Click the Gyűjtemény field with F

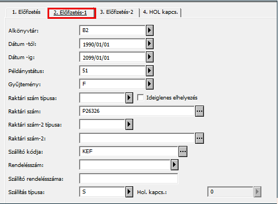[112, 84]
